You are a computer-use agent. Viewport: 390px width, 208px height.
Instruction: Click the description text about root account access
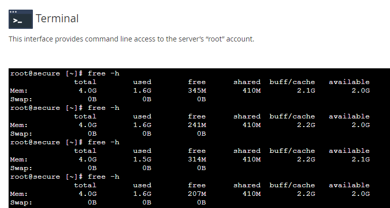coord(131,39)
